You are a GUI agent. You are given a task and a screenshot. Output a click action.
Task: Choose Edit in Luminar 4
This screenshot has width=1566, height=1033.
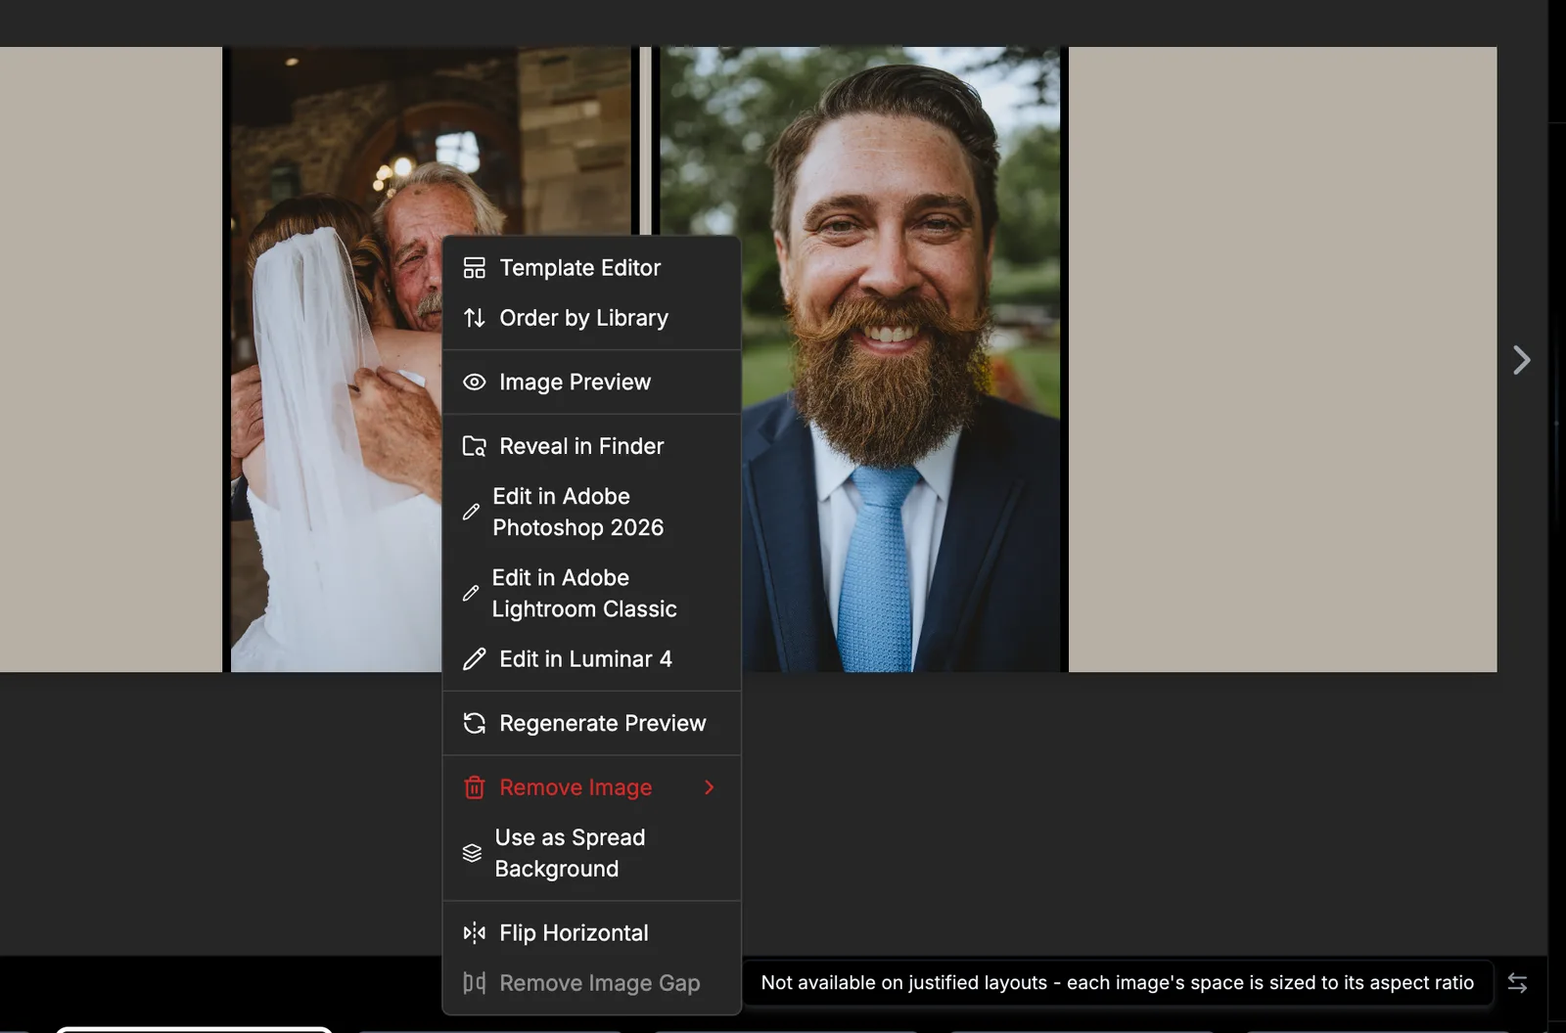(x=591, y=658)
